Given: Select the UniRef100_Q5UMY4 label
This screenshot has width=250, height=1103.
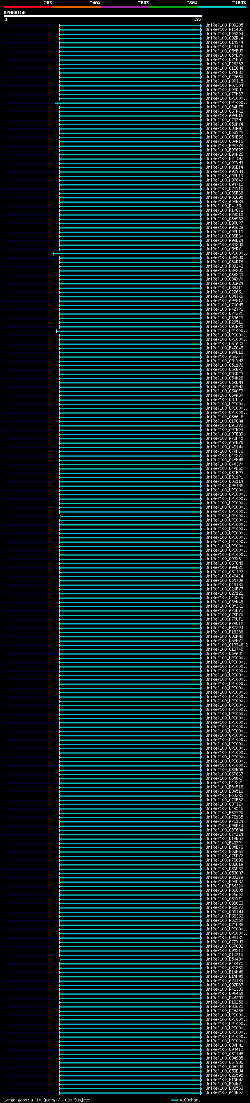Looking at the screenshot, I should click(224, 124).
